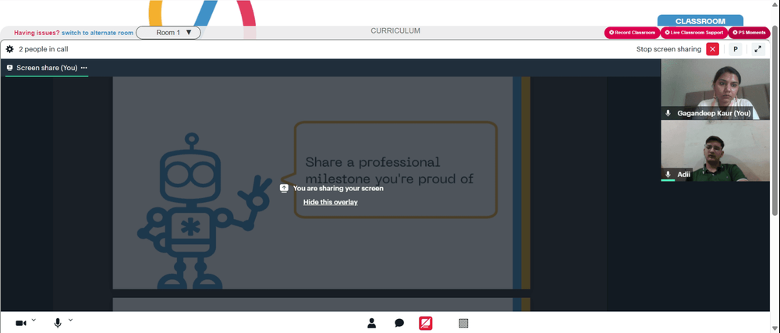
Task: Click switch to alternate room link
Action: [x=97, y=33]
